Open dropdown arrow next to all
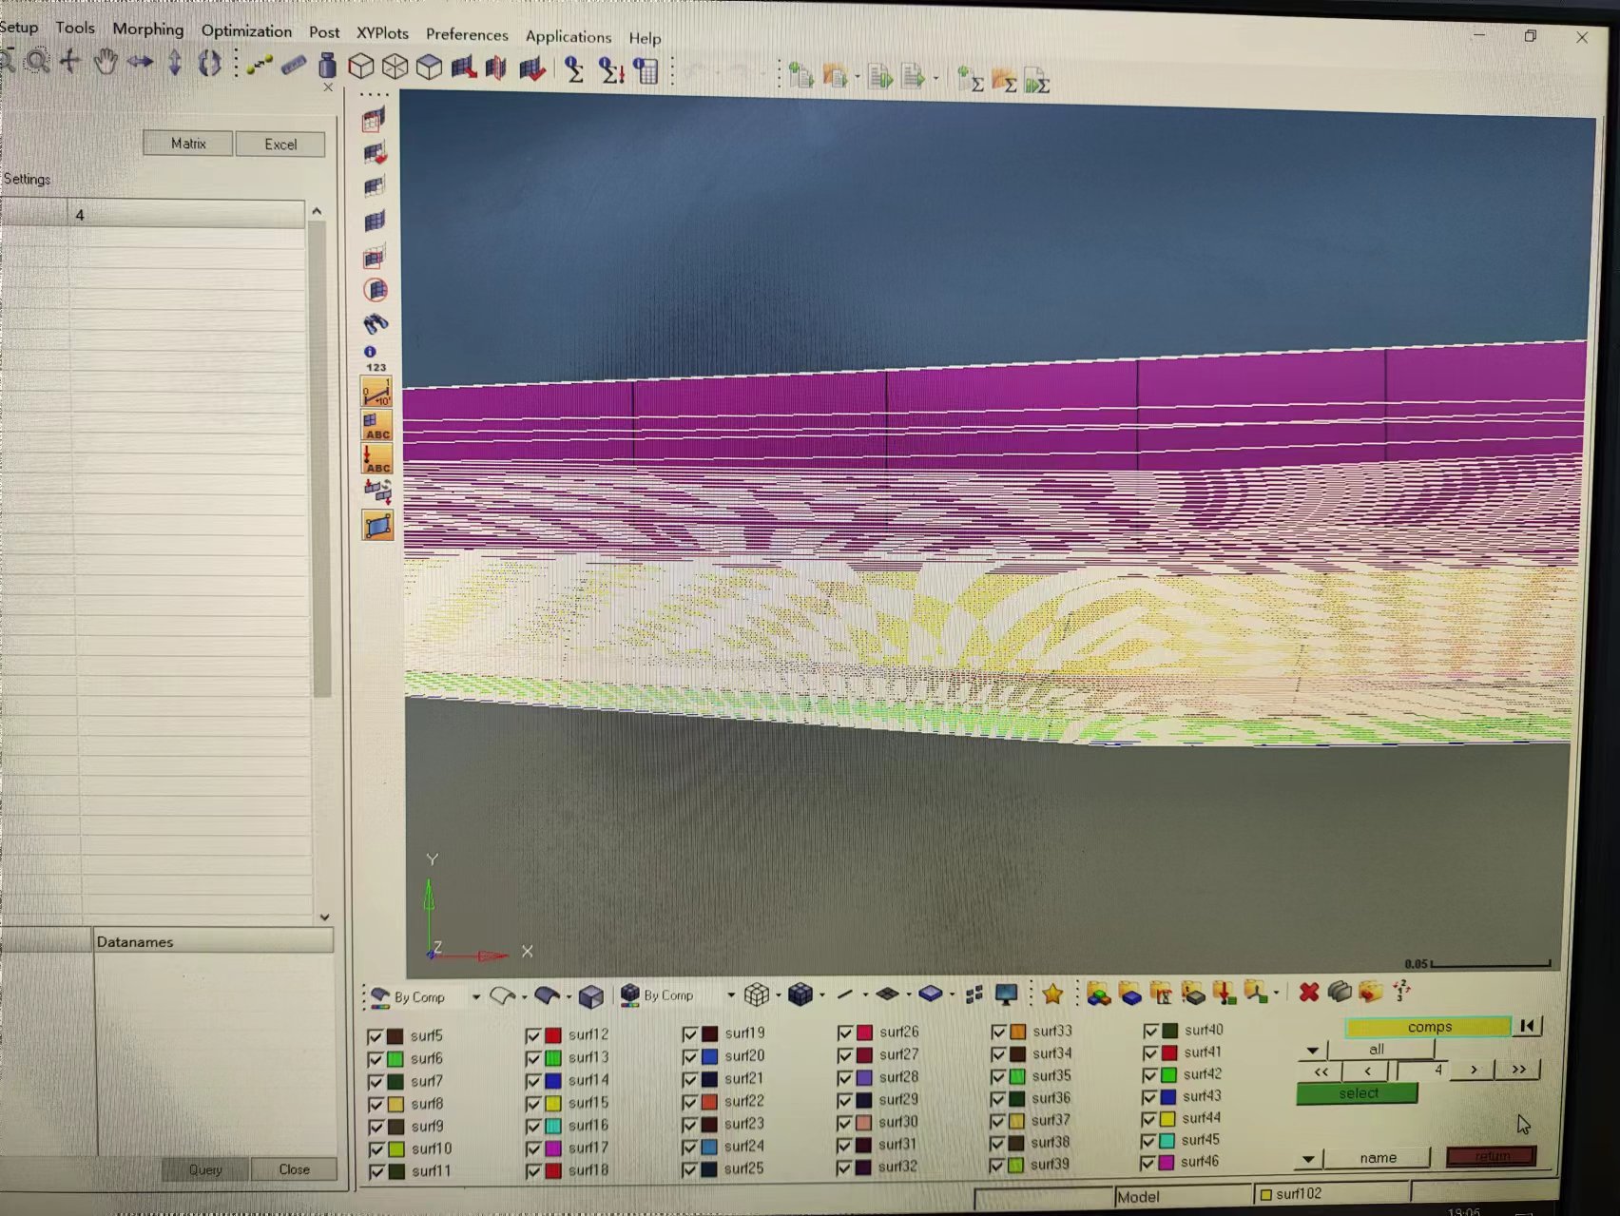The width and height of the screenshot is (1620, 1216). pyautogui.click(x=1312, y=1051)
